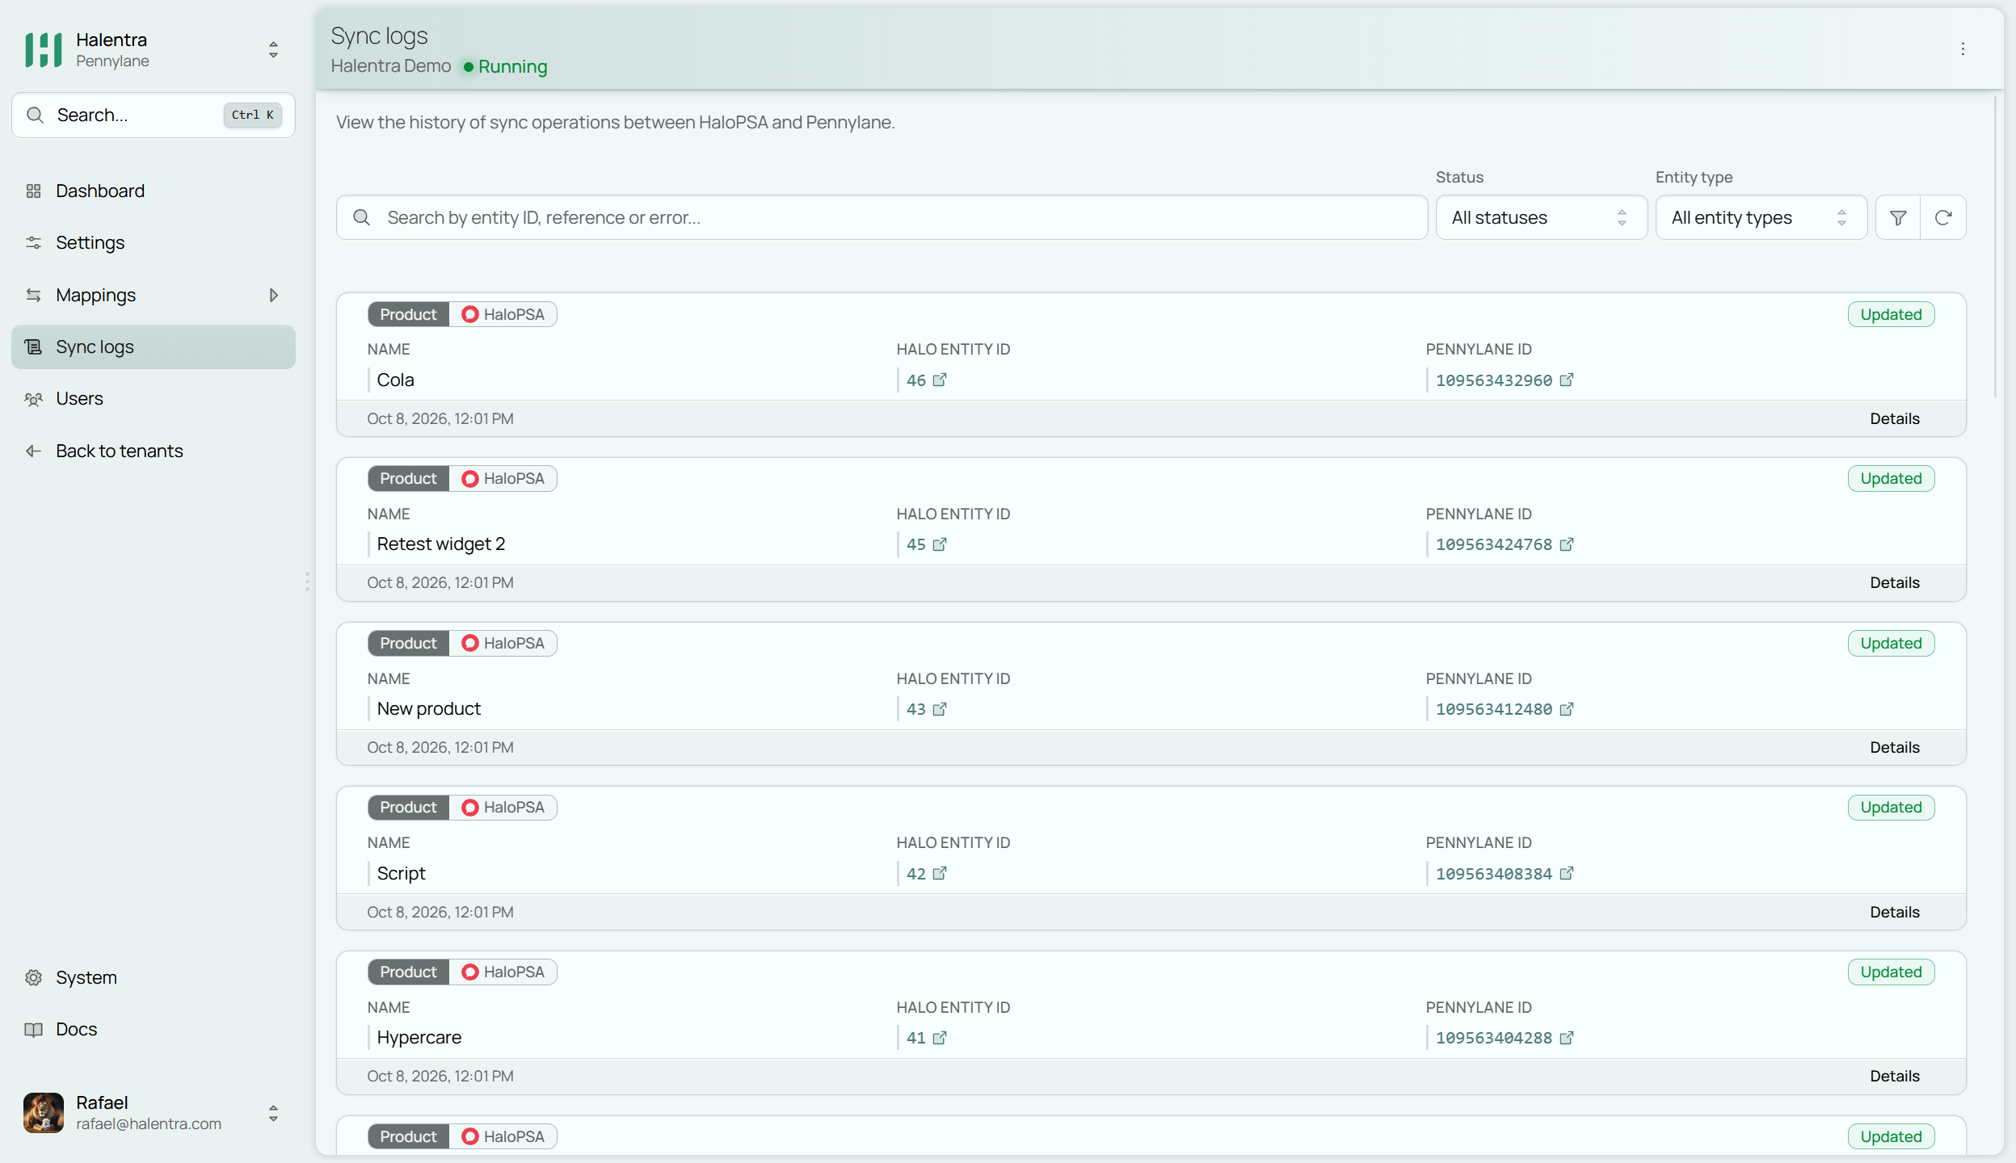Image resolution: width=2016 pixels, height=1163 pixels.
Task: Open external link for Pennylane ID 109563432960
Action: [1567, 380]
